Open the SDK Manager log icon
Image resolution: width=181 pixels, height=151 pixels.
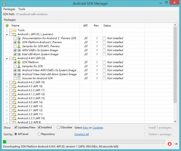pos(176,144)
